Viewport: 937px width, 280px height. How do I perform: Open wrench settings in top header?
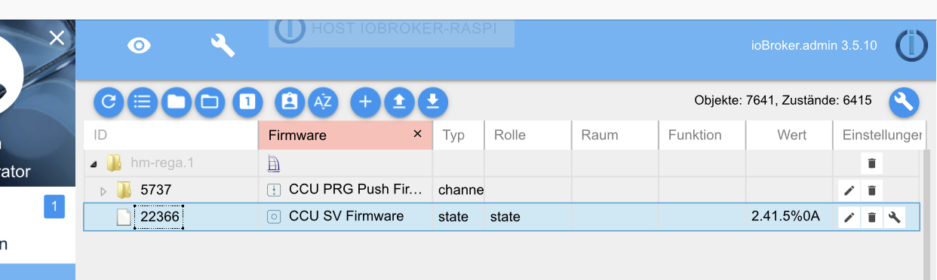pyautogui.click(x=223, y=46)
